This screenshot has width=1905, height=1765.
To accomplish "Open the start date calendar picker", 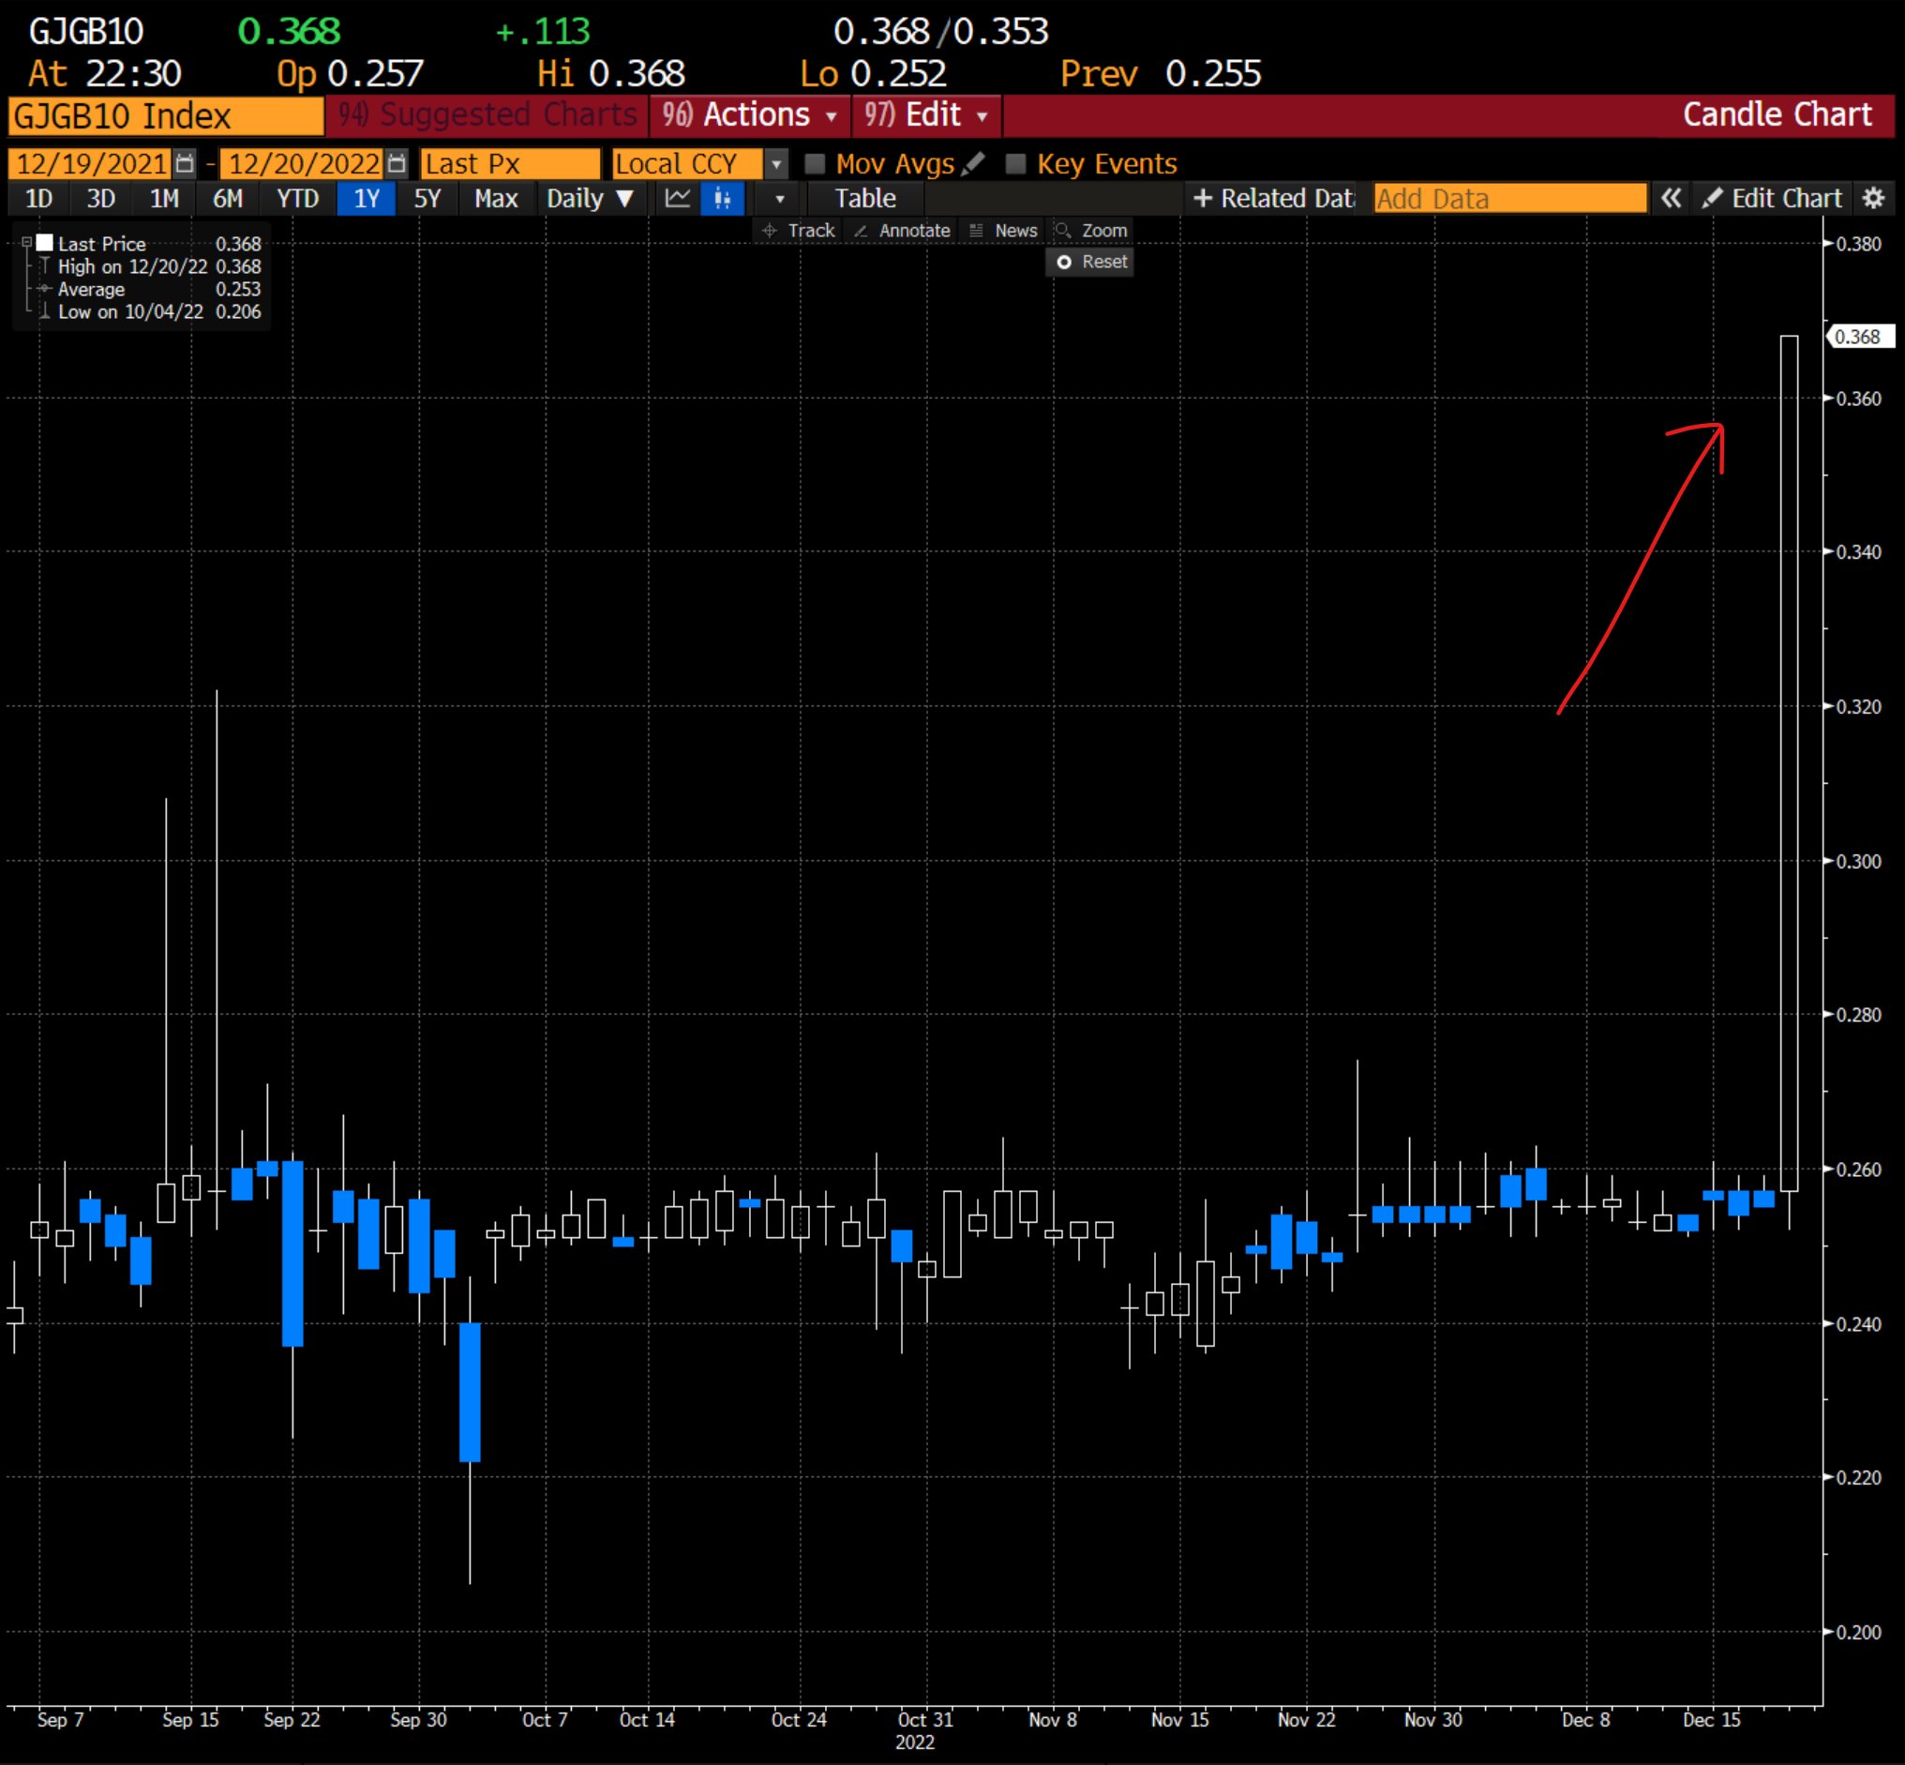I will tap(186, 163).
